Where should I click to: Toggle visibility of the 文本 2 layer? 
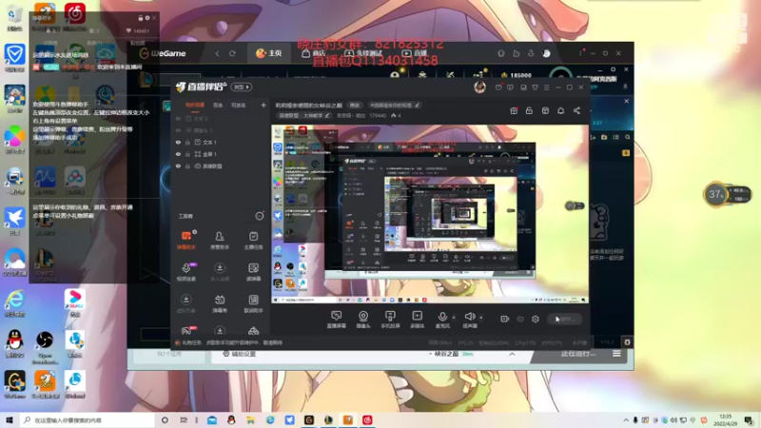click(178, 118)
